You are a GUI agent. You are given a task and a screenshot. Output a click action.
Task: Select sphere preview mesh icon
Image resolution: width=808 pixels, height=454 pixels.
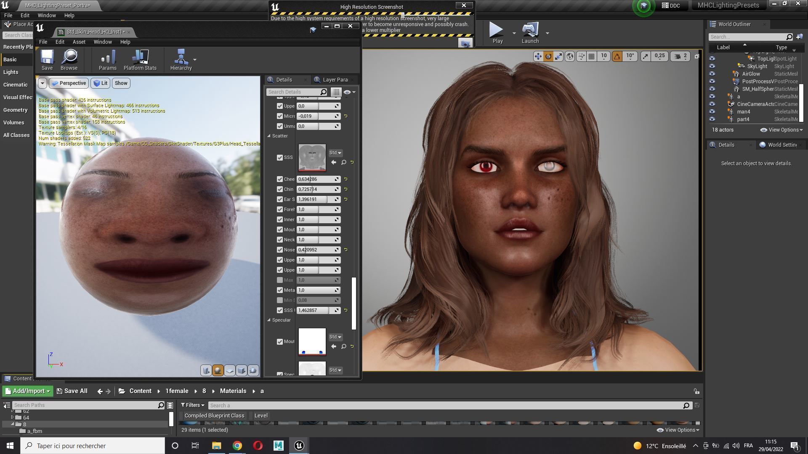(218, 370)
